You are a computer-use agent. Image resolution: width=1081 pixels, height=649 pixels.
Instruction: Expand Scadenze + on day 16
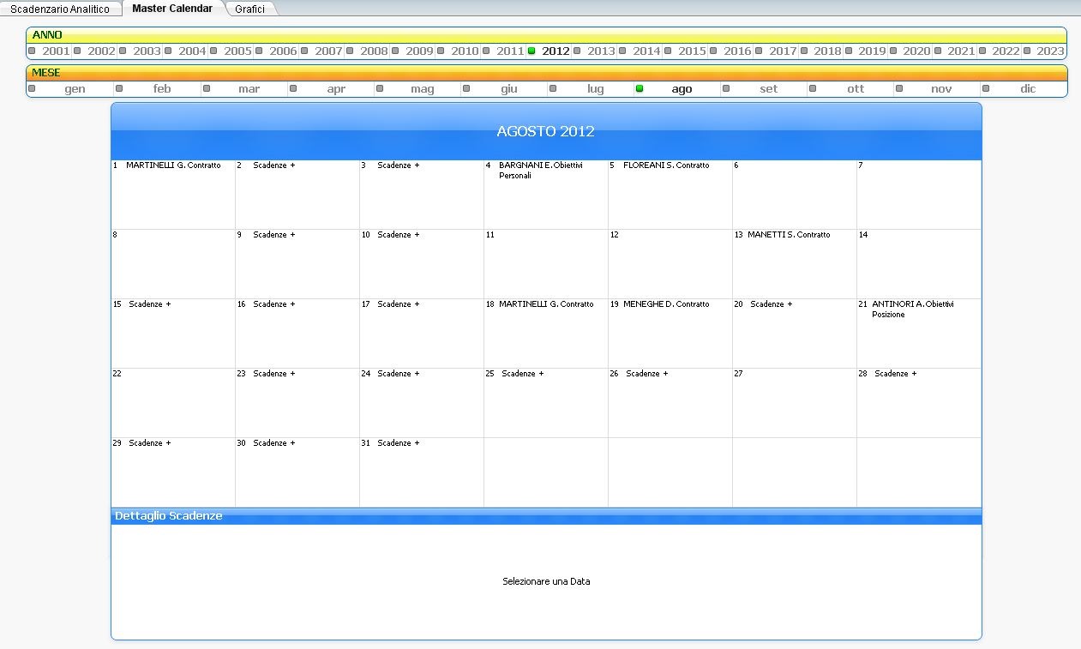[x=274, y=304]
